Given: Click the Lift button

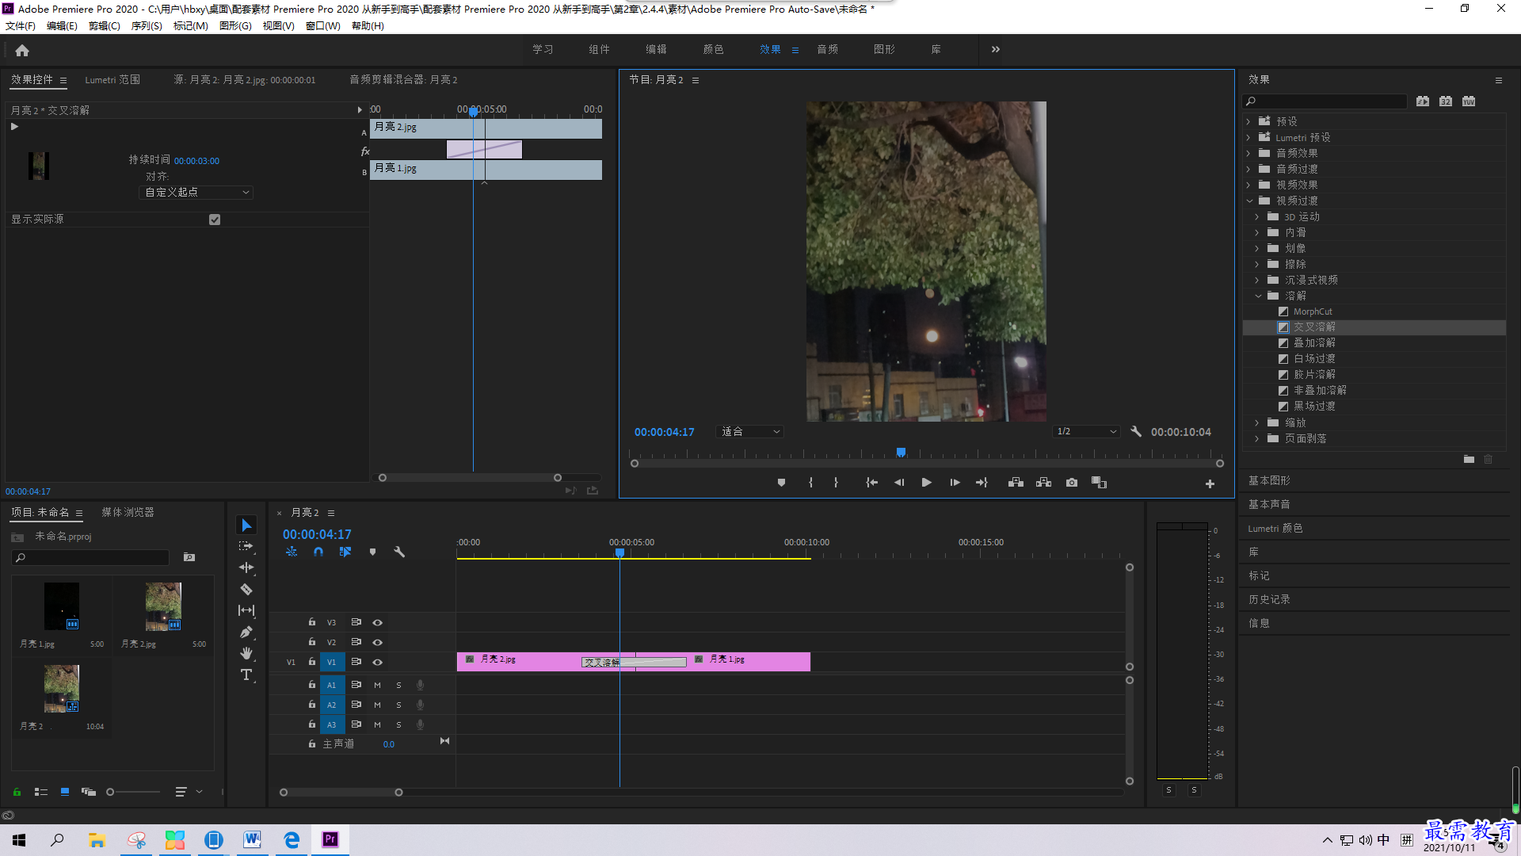Looking at the screenshot, I should [1016, 483].
